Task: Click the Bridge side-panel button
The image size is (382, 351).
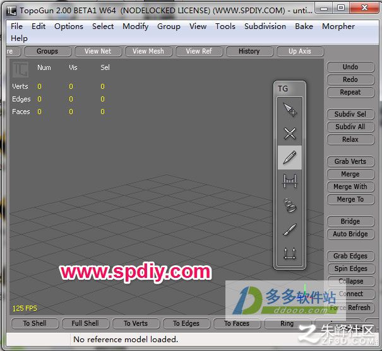Action: [350, 221]
